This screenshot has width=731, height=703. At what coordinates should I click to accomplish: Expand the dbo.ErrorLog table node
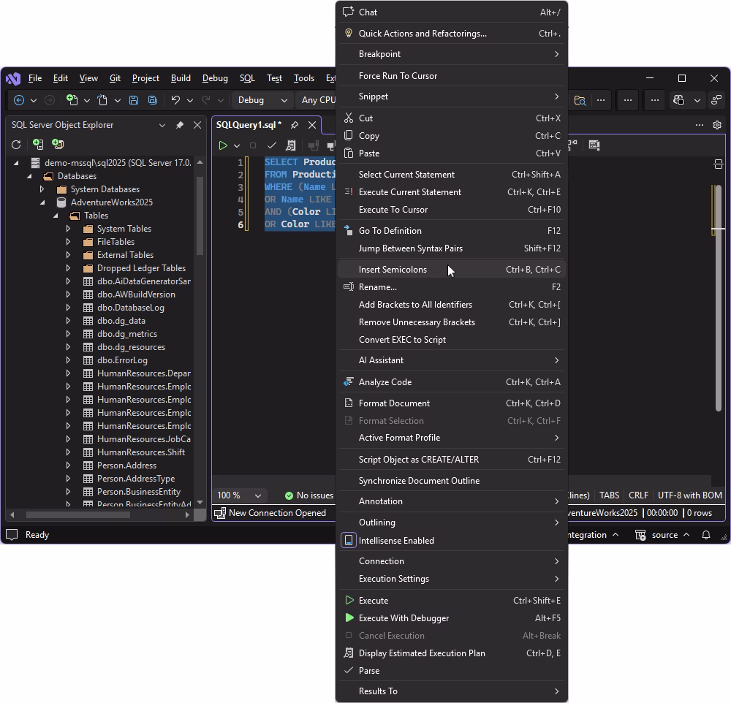coord(68,360)
